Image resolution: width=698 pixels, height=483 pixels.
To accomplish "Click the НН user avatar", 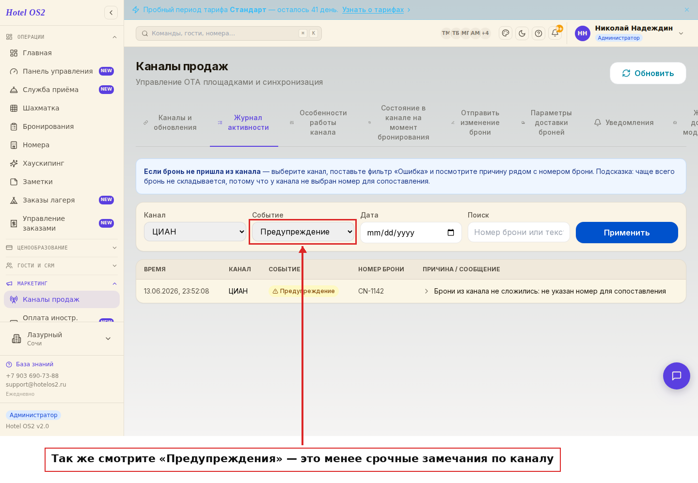I will point(583,33).
